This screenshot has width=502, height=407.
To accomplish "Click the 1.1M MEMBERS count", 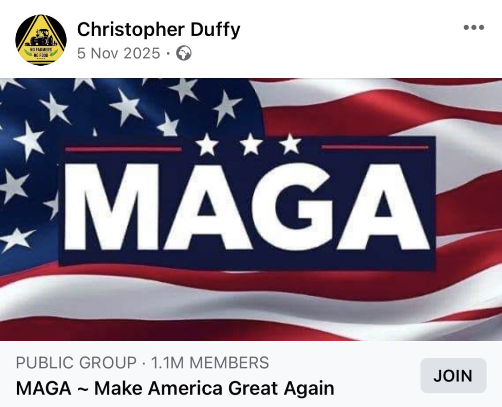I will [210, 363].
